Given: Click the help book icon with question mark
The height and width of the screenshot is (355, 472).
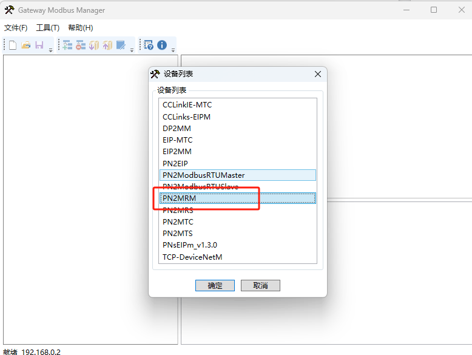Looking at the screenshot, I should (149, 45).
